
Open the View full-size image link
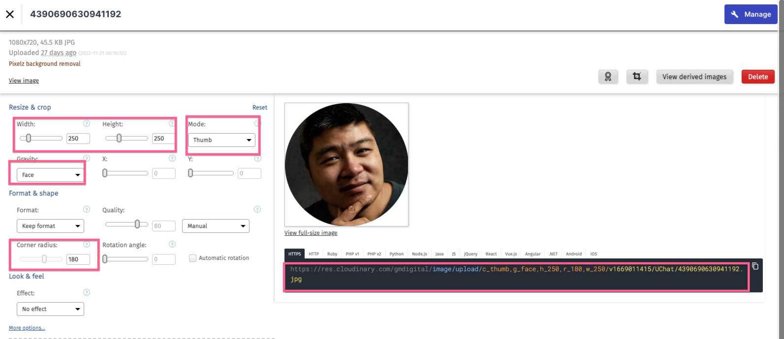(311, 233)
